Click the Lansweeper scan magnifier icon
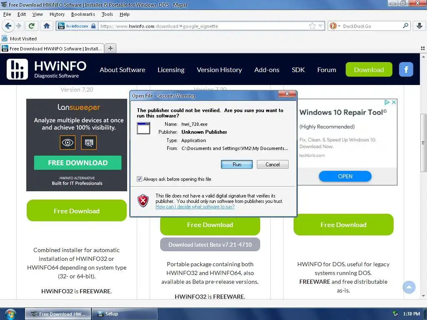The image size is (427, 320). (89, 142)
